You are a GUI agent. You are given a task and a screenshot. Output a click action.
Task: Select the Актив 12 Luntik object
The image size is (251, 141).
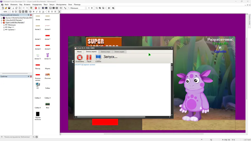pyautogui.click(x=47, y=56)
